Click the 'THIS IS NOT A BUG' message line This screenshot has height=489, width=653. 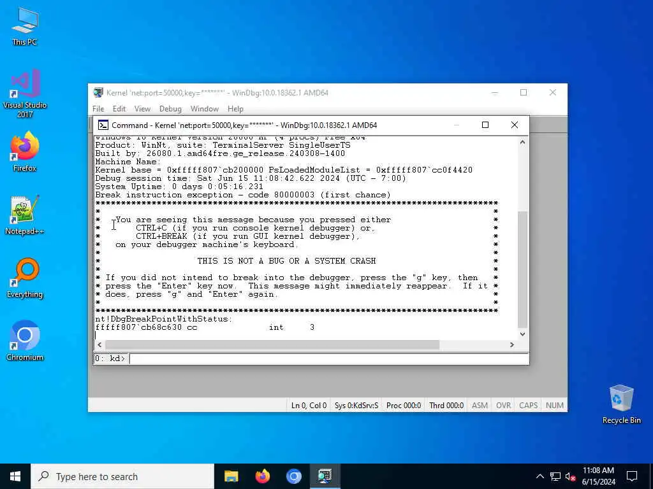(x=286, y=260)
